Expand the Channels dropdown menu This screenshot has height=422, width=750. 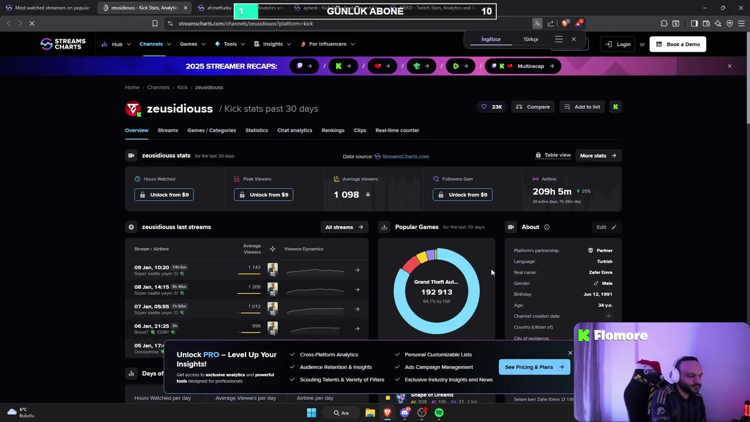pyautogui.click(x=155, y=44)
